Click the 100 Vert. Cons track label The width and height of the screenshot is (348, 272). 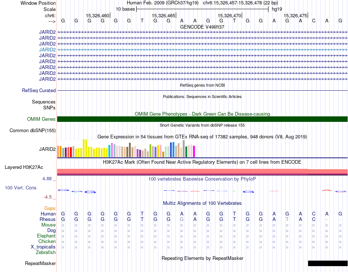(21, 188)
